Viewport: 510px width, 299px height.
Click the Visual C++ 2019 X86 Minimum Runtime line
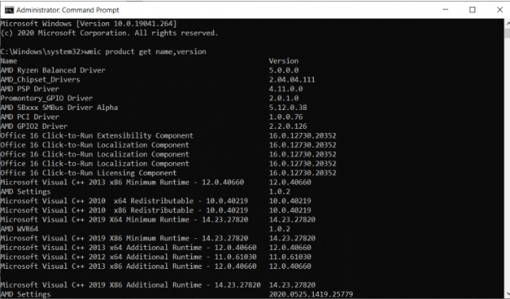(124, 238)
